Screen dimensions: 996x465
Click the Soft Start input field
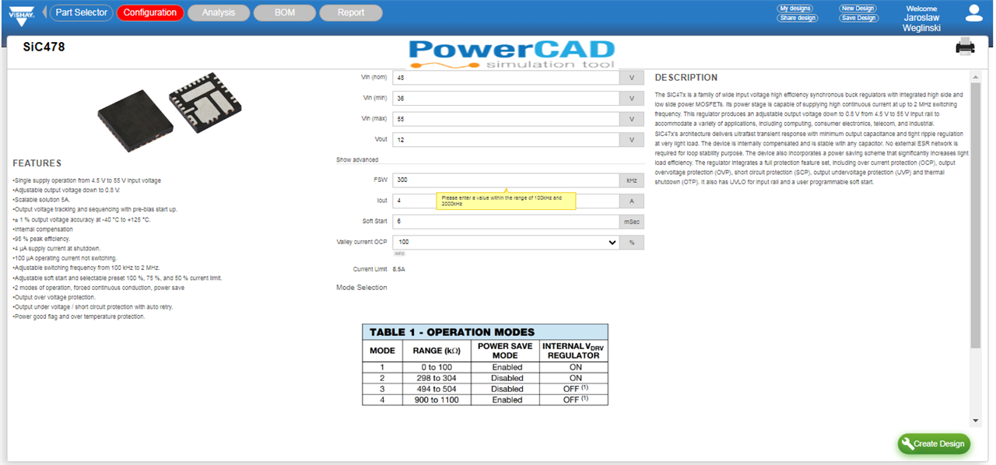(x=507, y=222)
